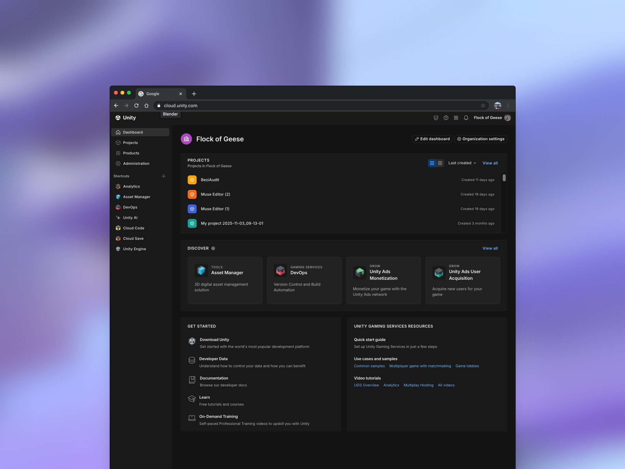The image size is (625, 469).
Task: Click the DISCOVER info icon
Action: point(213,249)
